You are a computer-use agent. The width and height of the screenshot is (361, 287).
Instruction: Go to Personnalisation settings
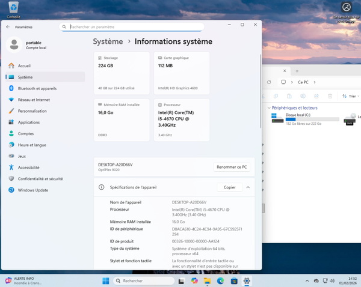pos(32,111)
